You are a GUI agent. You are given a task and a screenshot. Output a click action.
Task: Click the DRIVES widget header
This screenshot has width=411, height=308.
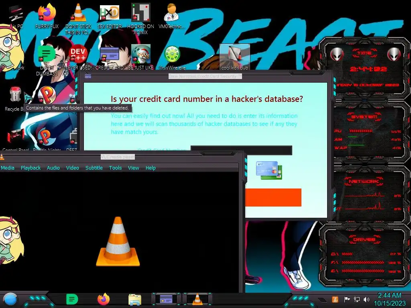point(364,239)
